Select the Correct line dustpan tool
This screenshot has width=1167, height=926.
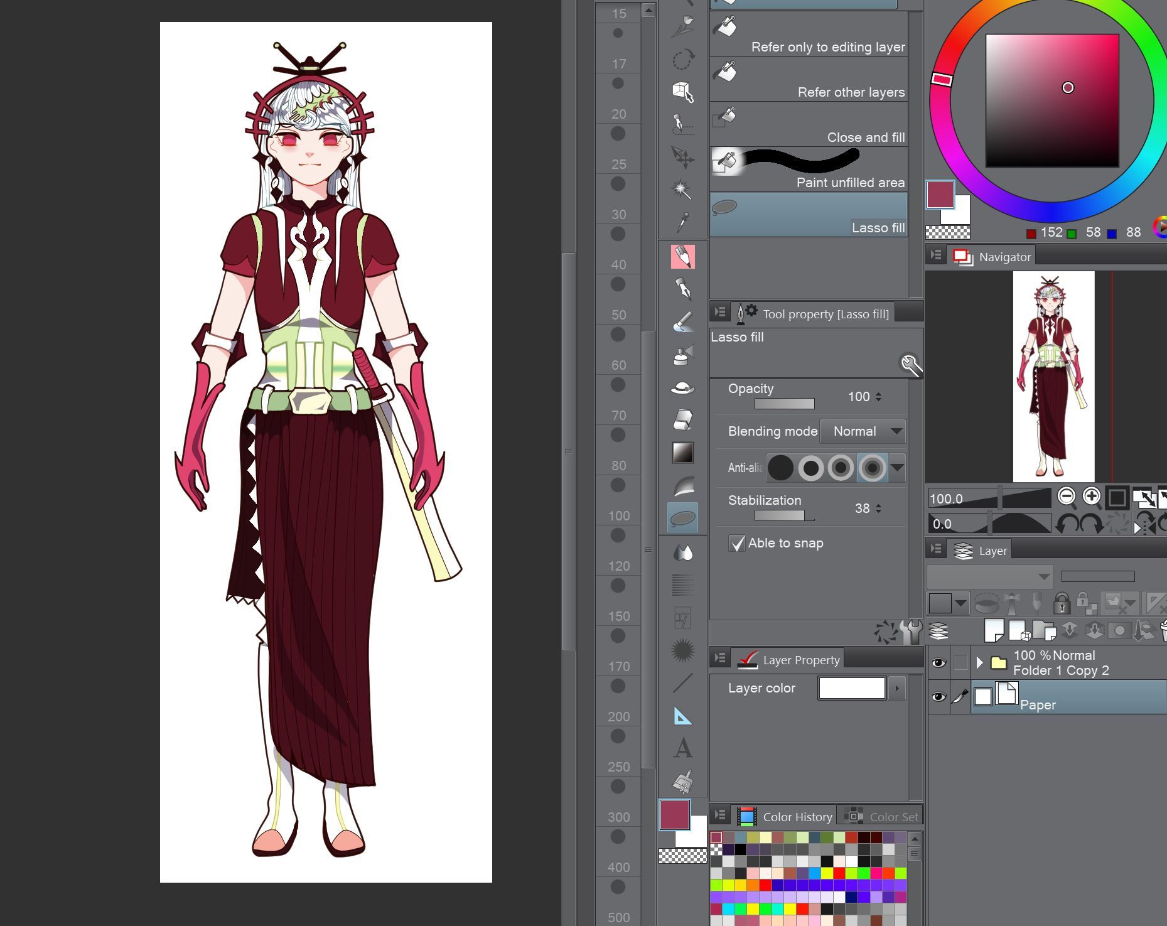point(683,782)
